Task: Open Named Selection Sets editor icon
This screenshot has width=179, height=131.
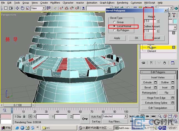Action: point(83,8)
